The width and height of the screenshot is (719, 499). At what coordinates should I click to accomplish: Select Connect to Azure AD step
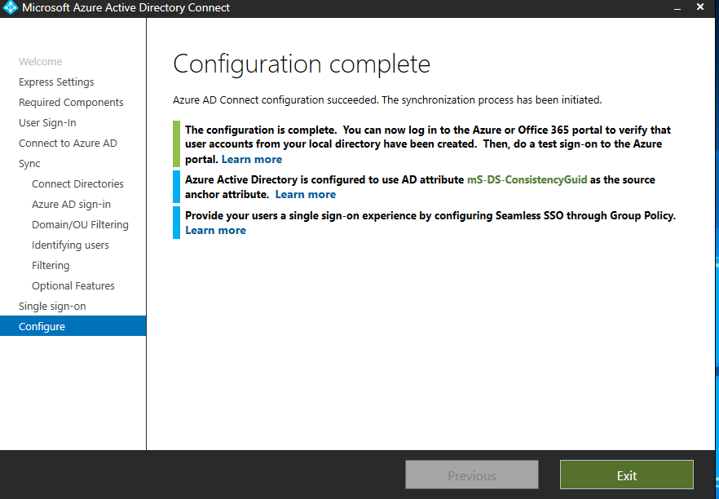(x=68, y=144)
